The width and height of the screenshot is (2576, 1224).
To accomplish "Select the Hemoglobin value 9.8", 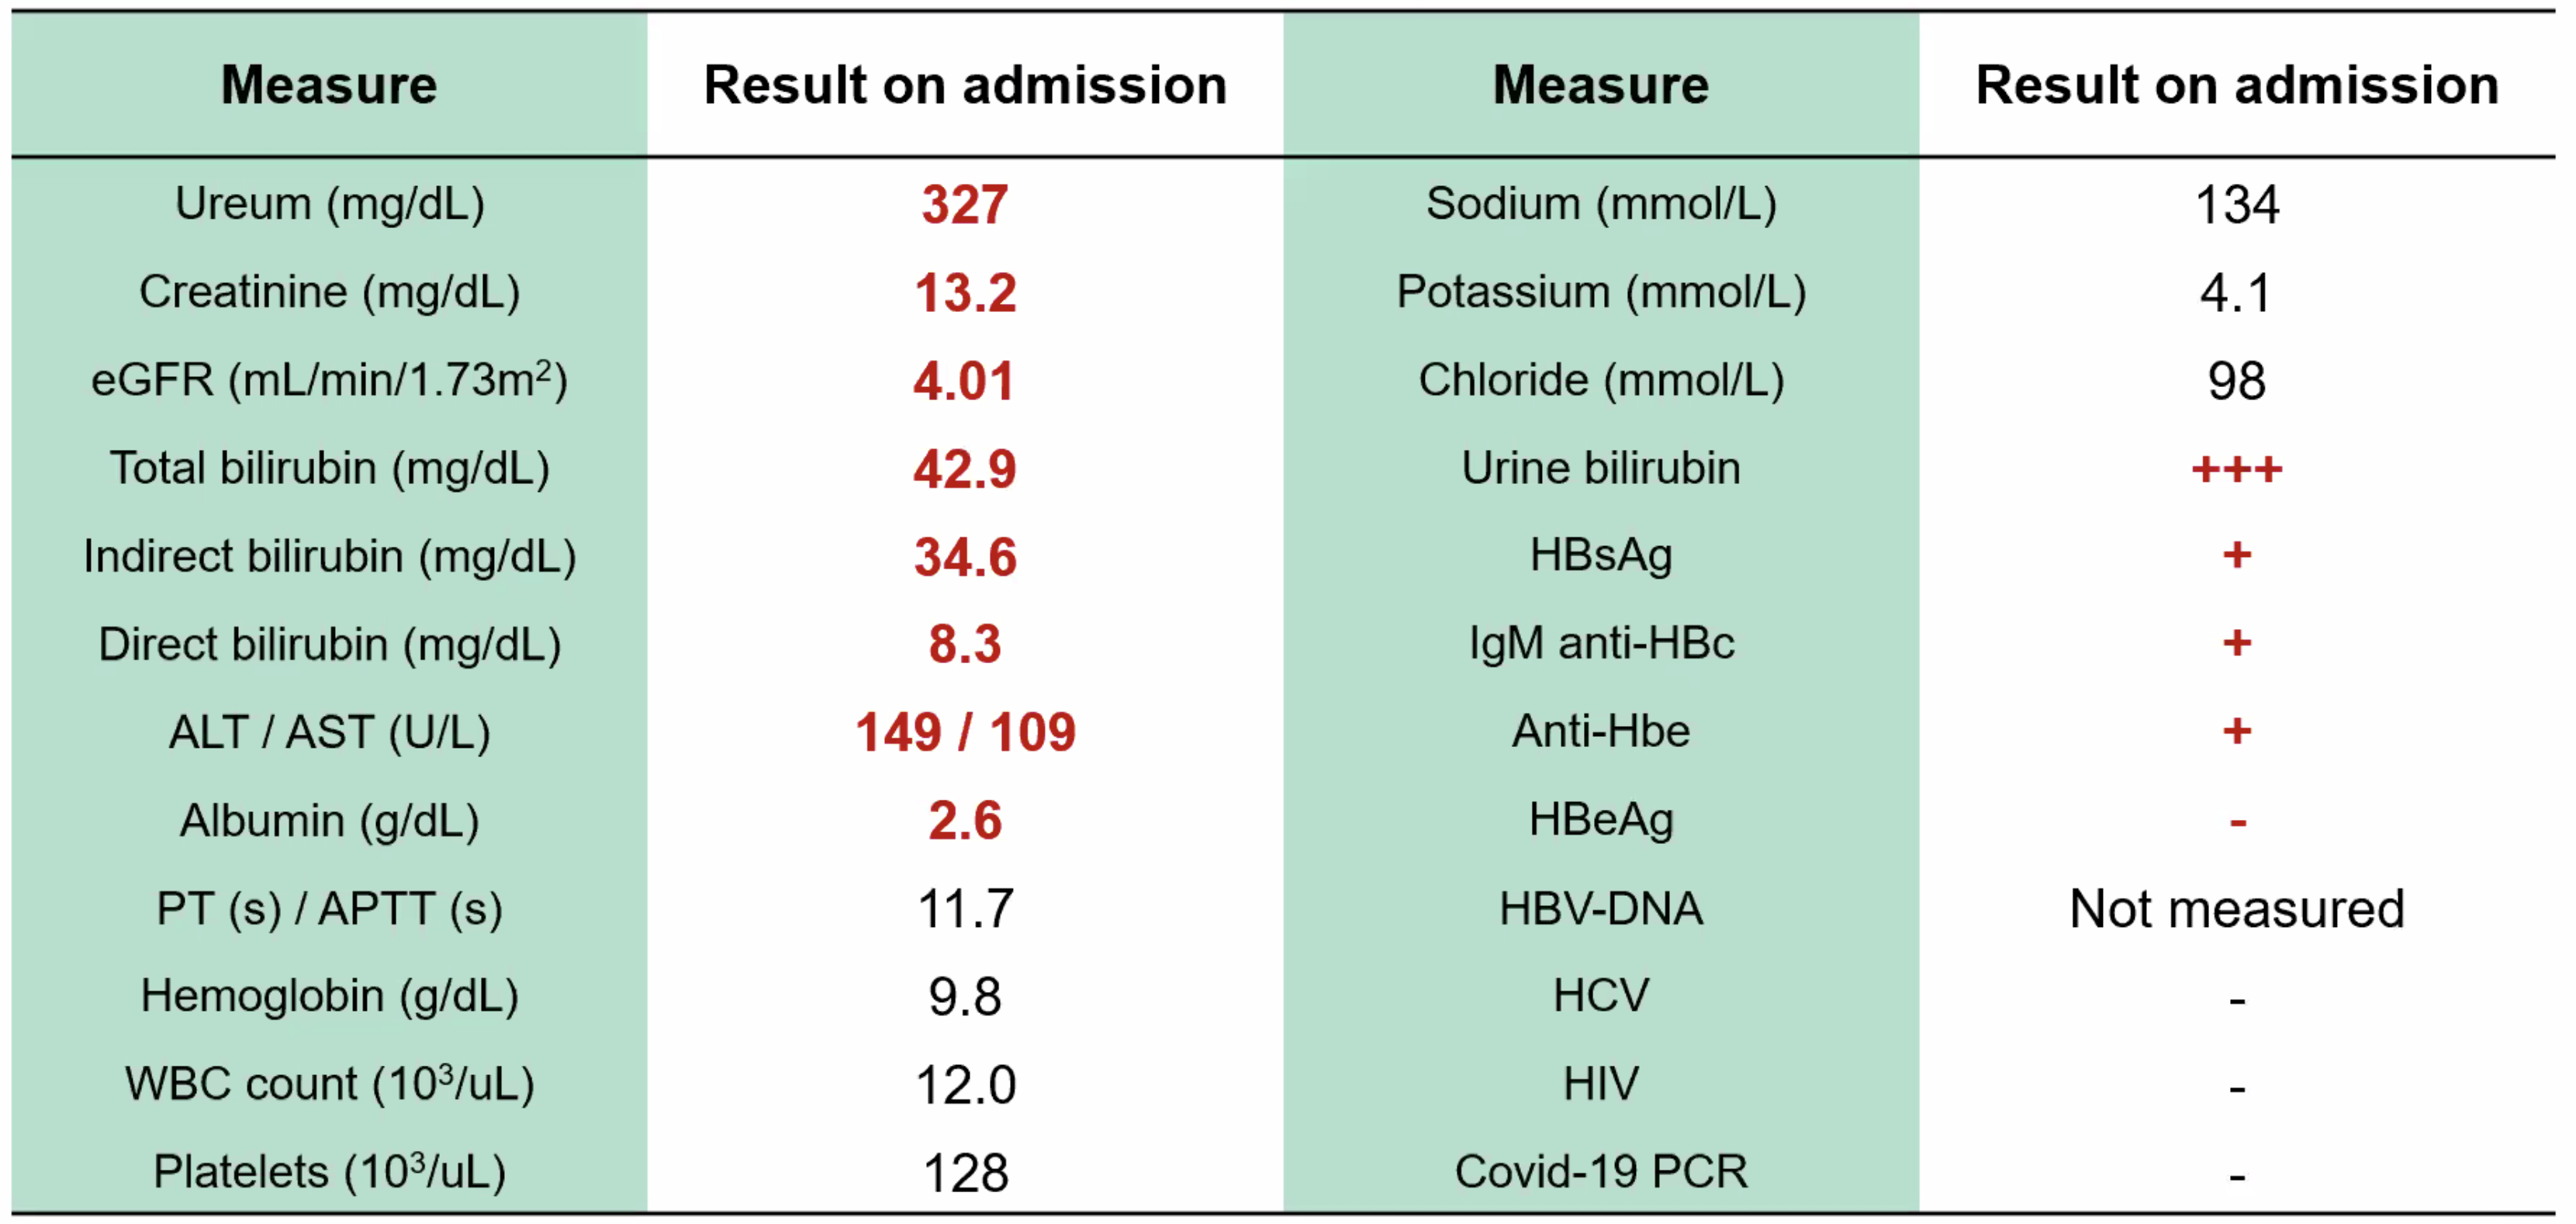I will click(x=964, y=996).
